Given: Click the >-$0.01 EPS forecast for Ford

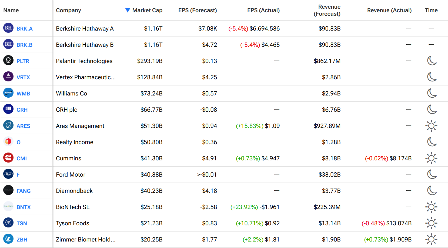Looking at the screenshot, I should 207,175.
